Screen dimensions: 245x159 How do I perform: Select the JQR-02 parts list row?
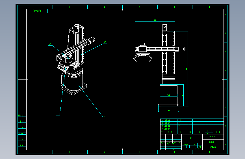192,126
